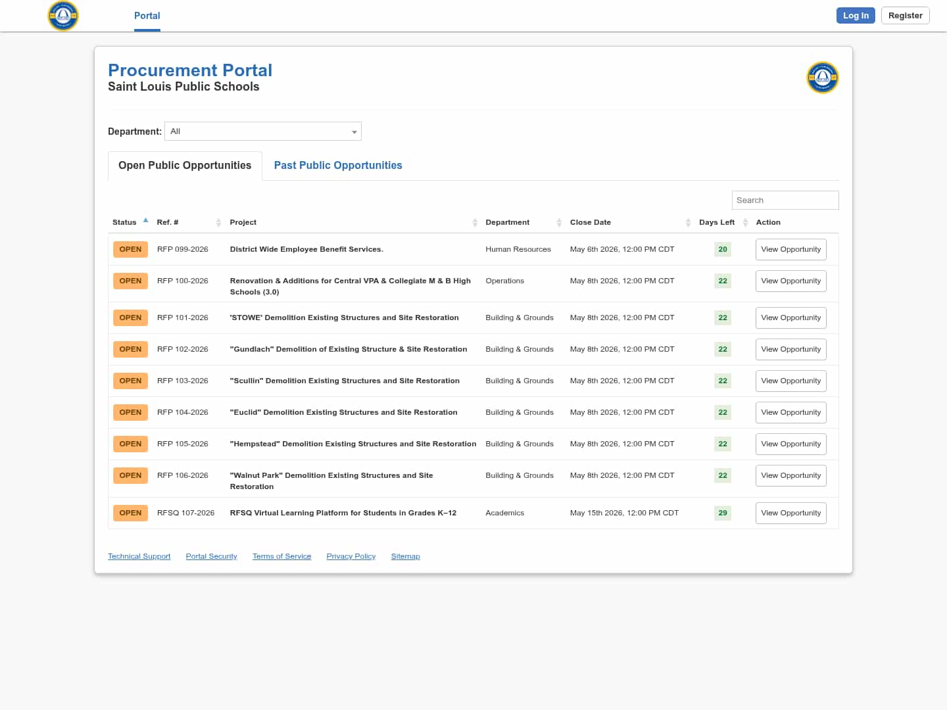
Task: Click the school district logo in top navigation
Action: point(63,16)
